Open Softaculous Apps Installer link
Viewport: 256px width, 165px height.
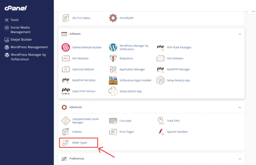135,80
